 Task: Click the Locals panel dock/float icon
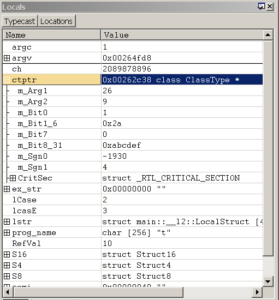click(261, 7)
